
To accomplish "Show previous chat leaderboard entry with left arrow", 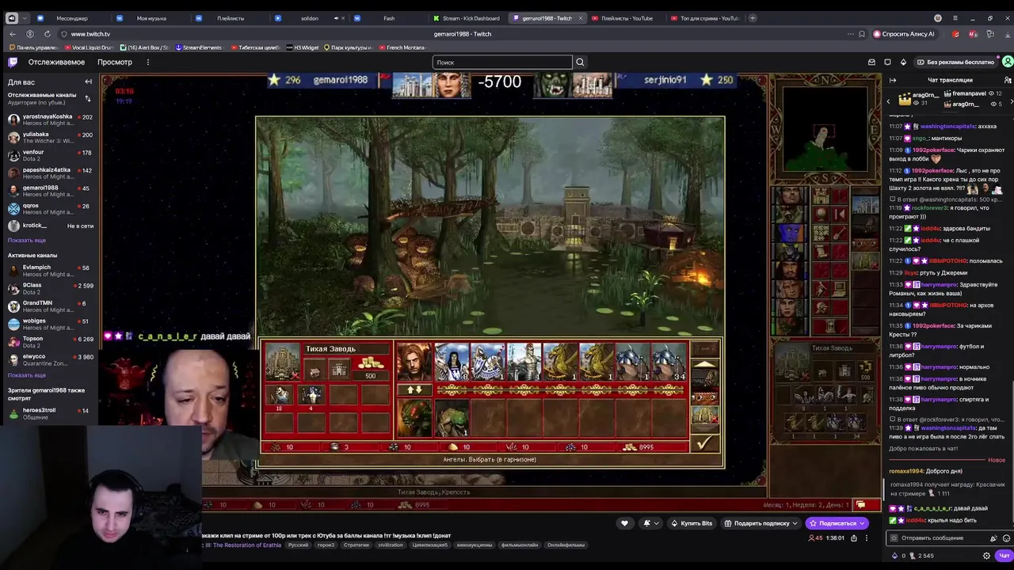I will pyautogui.click(x=888, y=101).
